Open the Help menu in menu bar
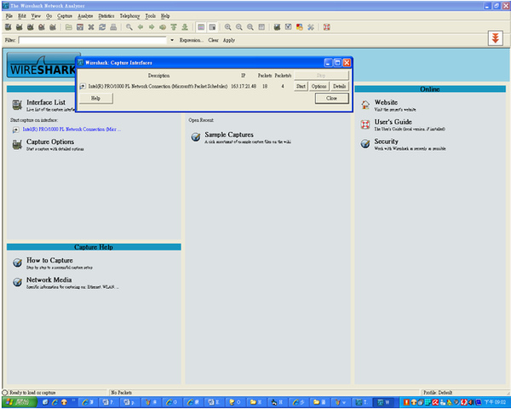This screenshot has height=409, width=511. (165, 16)
